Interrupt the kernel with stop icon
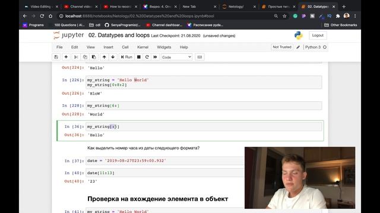Image resolution: width=380 pixels, height=213 pixels. [138, 57]
